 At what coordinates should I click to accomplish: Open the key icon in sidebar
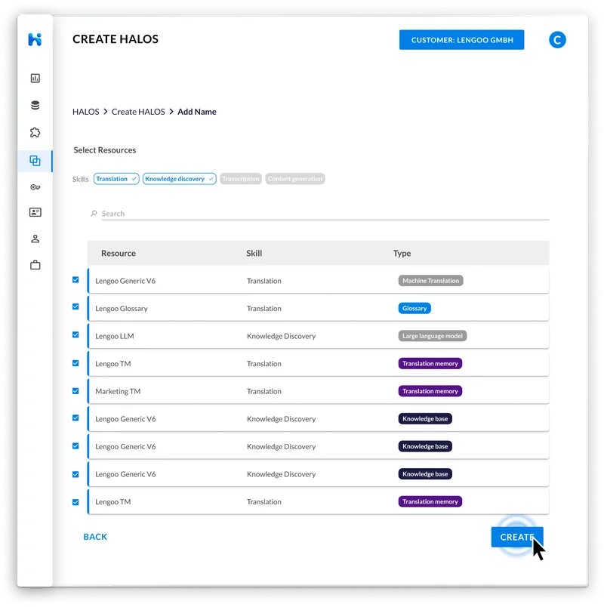click(x=35, y=187)
